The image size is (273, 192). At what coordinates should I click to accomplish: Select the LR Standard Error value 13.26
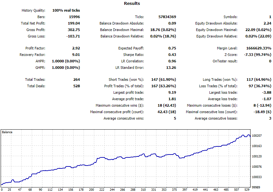coord(171,68)
